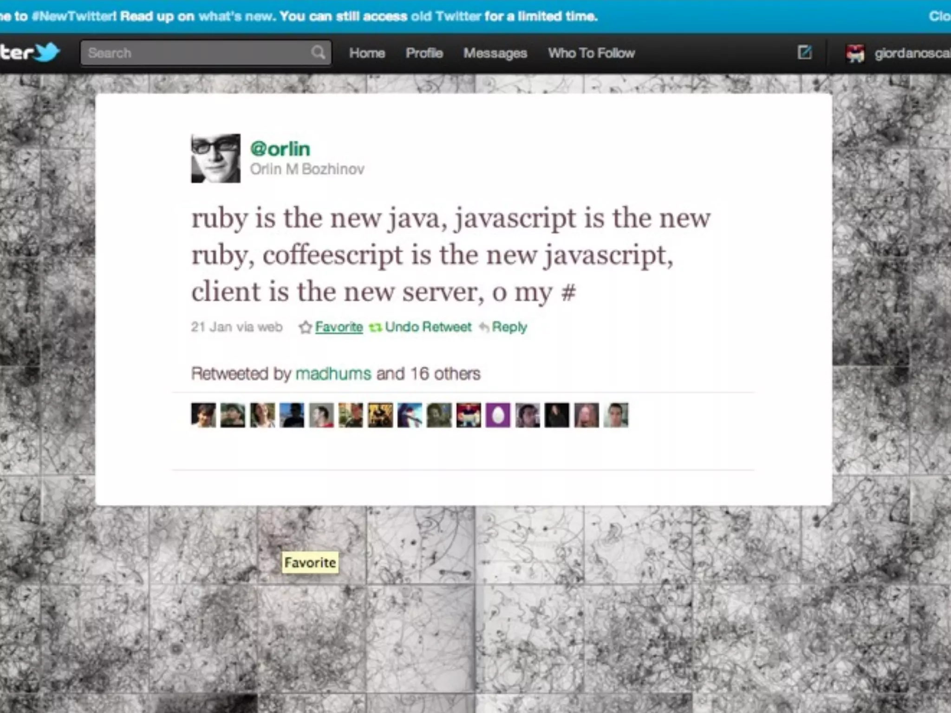The width and height of the screenshot is (951, 713).
Task: Click 'and 16 others' text
Action: tap(428, 374)
